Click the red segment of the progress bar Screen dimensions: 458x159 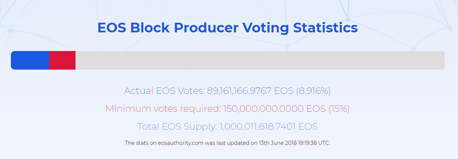62,60
